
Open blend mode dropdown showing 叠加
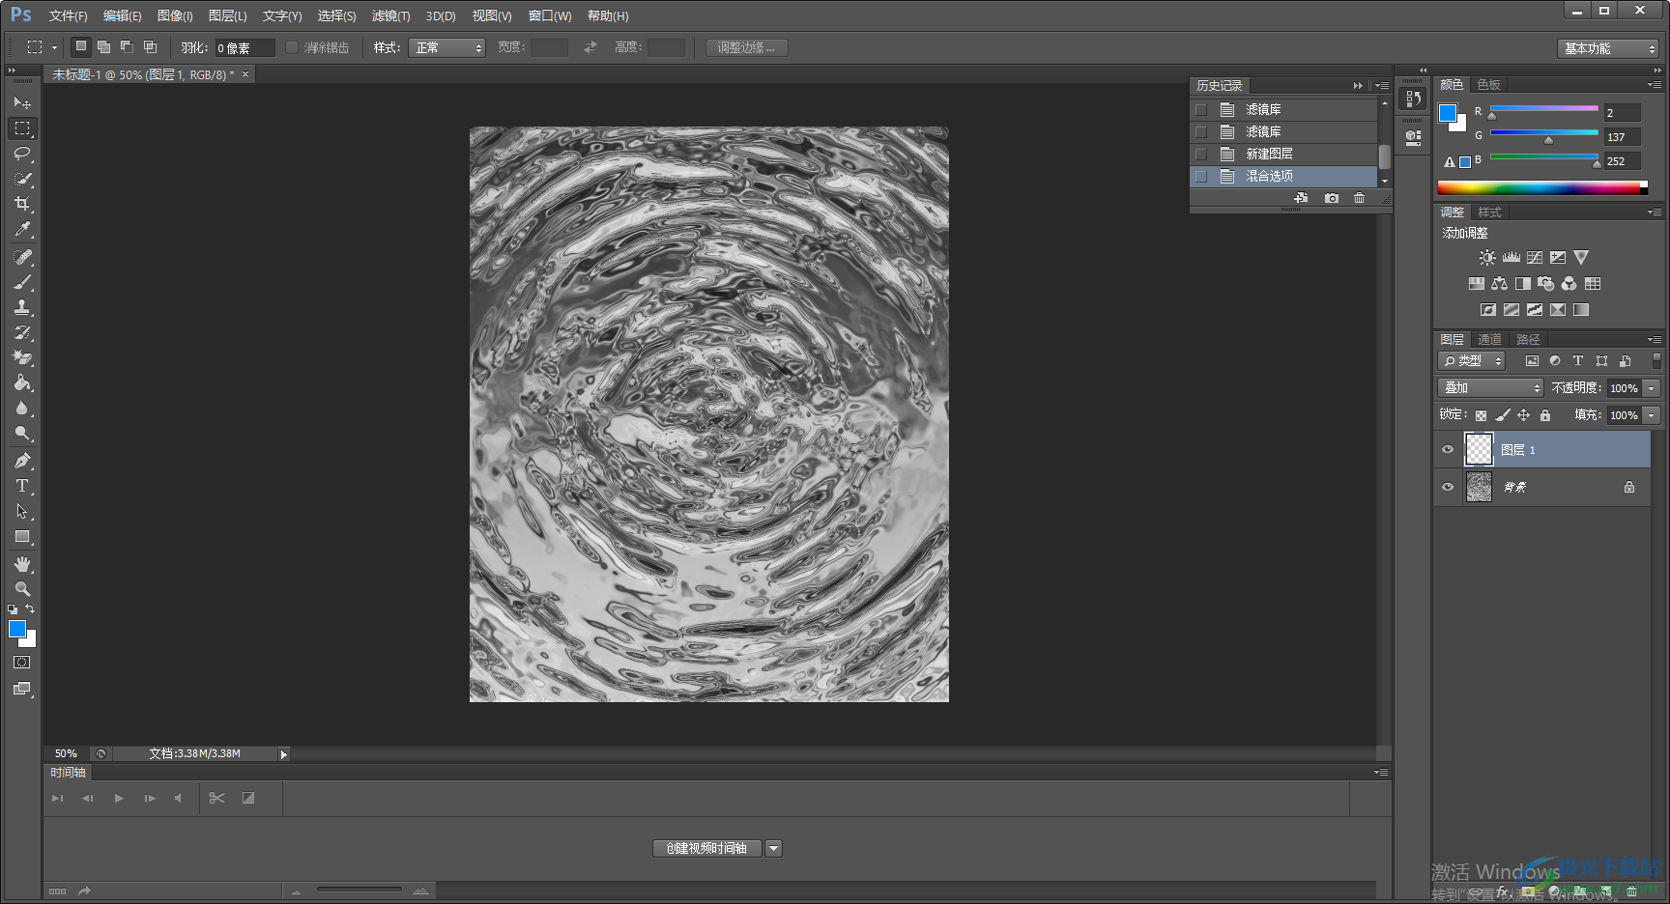pyautogui.click(x=1490, y=387)
